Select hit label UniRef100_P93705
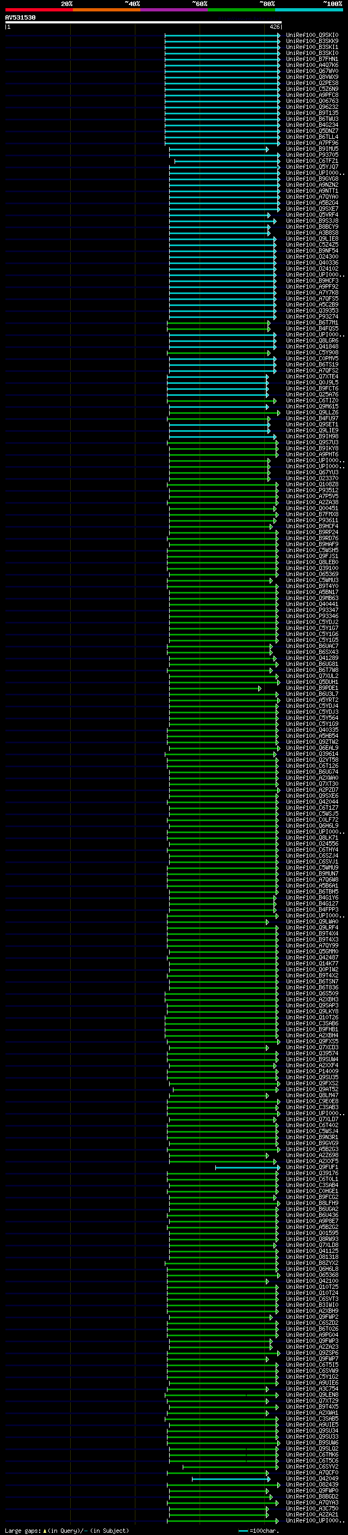The image size is (348, 1535). tap(312, 155)
